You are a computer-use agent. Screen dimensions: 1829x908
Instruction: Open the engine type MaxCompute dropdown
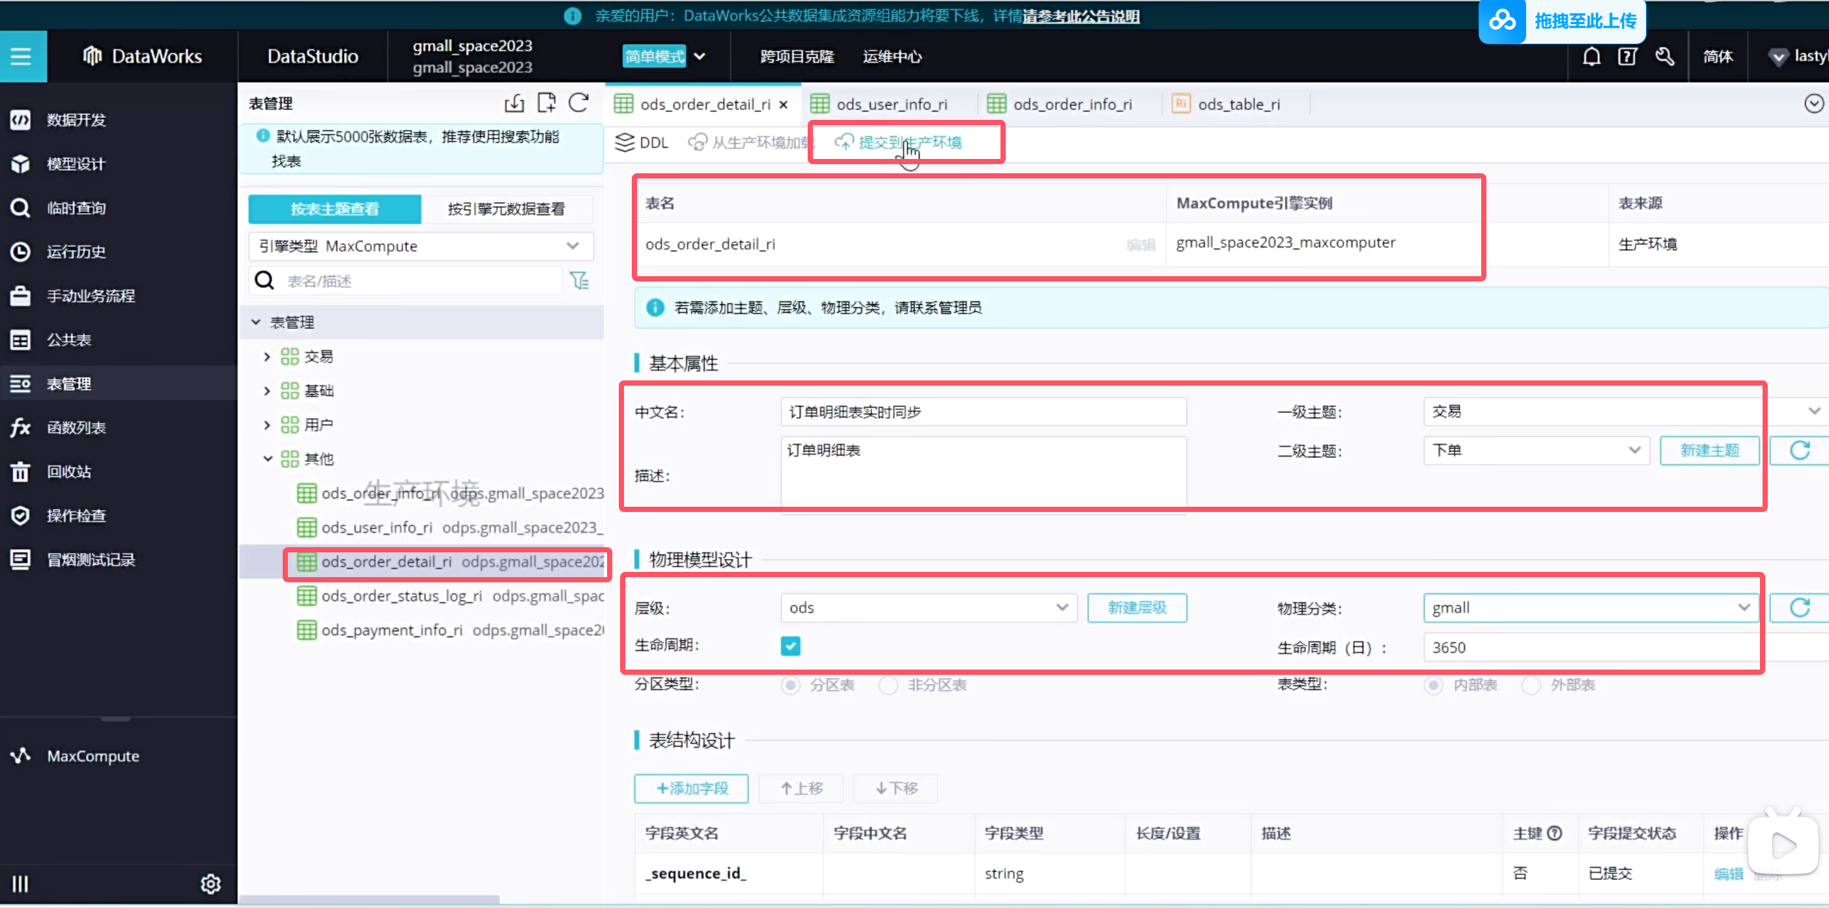click(420, 246)
